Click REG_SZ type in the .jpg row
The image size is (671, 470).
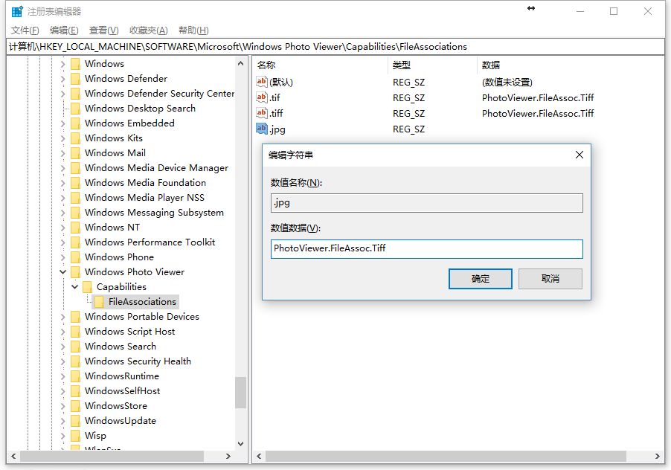(408, 129)
